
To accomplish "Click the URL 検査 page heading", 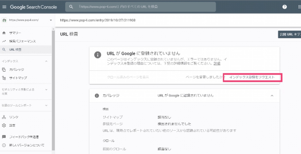I will coord(69,34).
